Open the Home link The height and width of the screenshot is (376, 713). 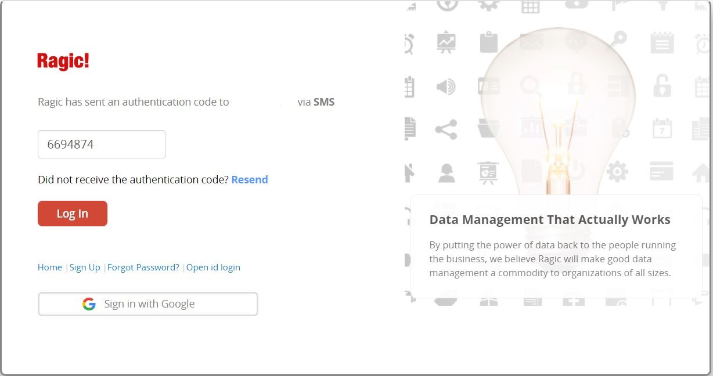click(x=50, y=267)
